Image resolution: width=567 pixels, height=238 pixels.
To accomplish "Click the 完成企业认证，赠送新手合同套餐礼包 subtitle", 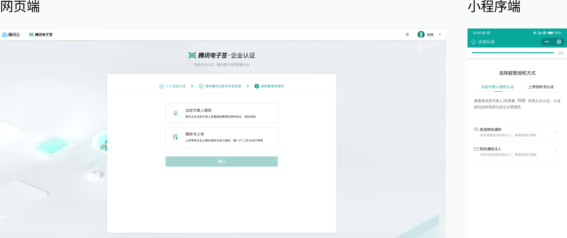I will (221, 65).
